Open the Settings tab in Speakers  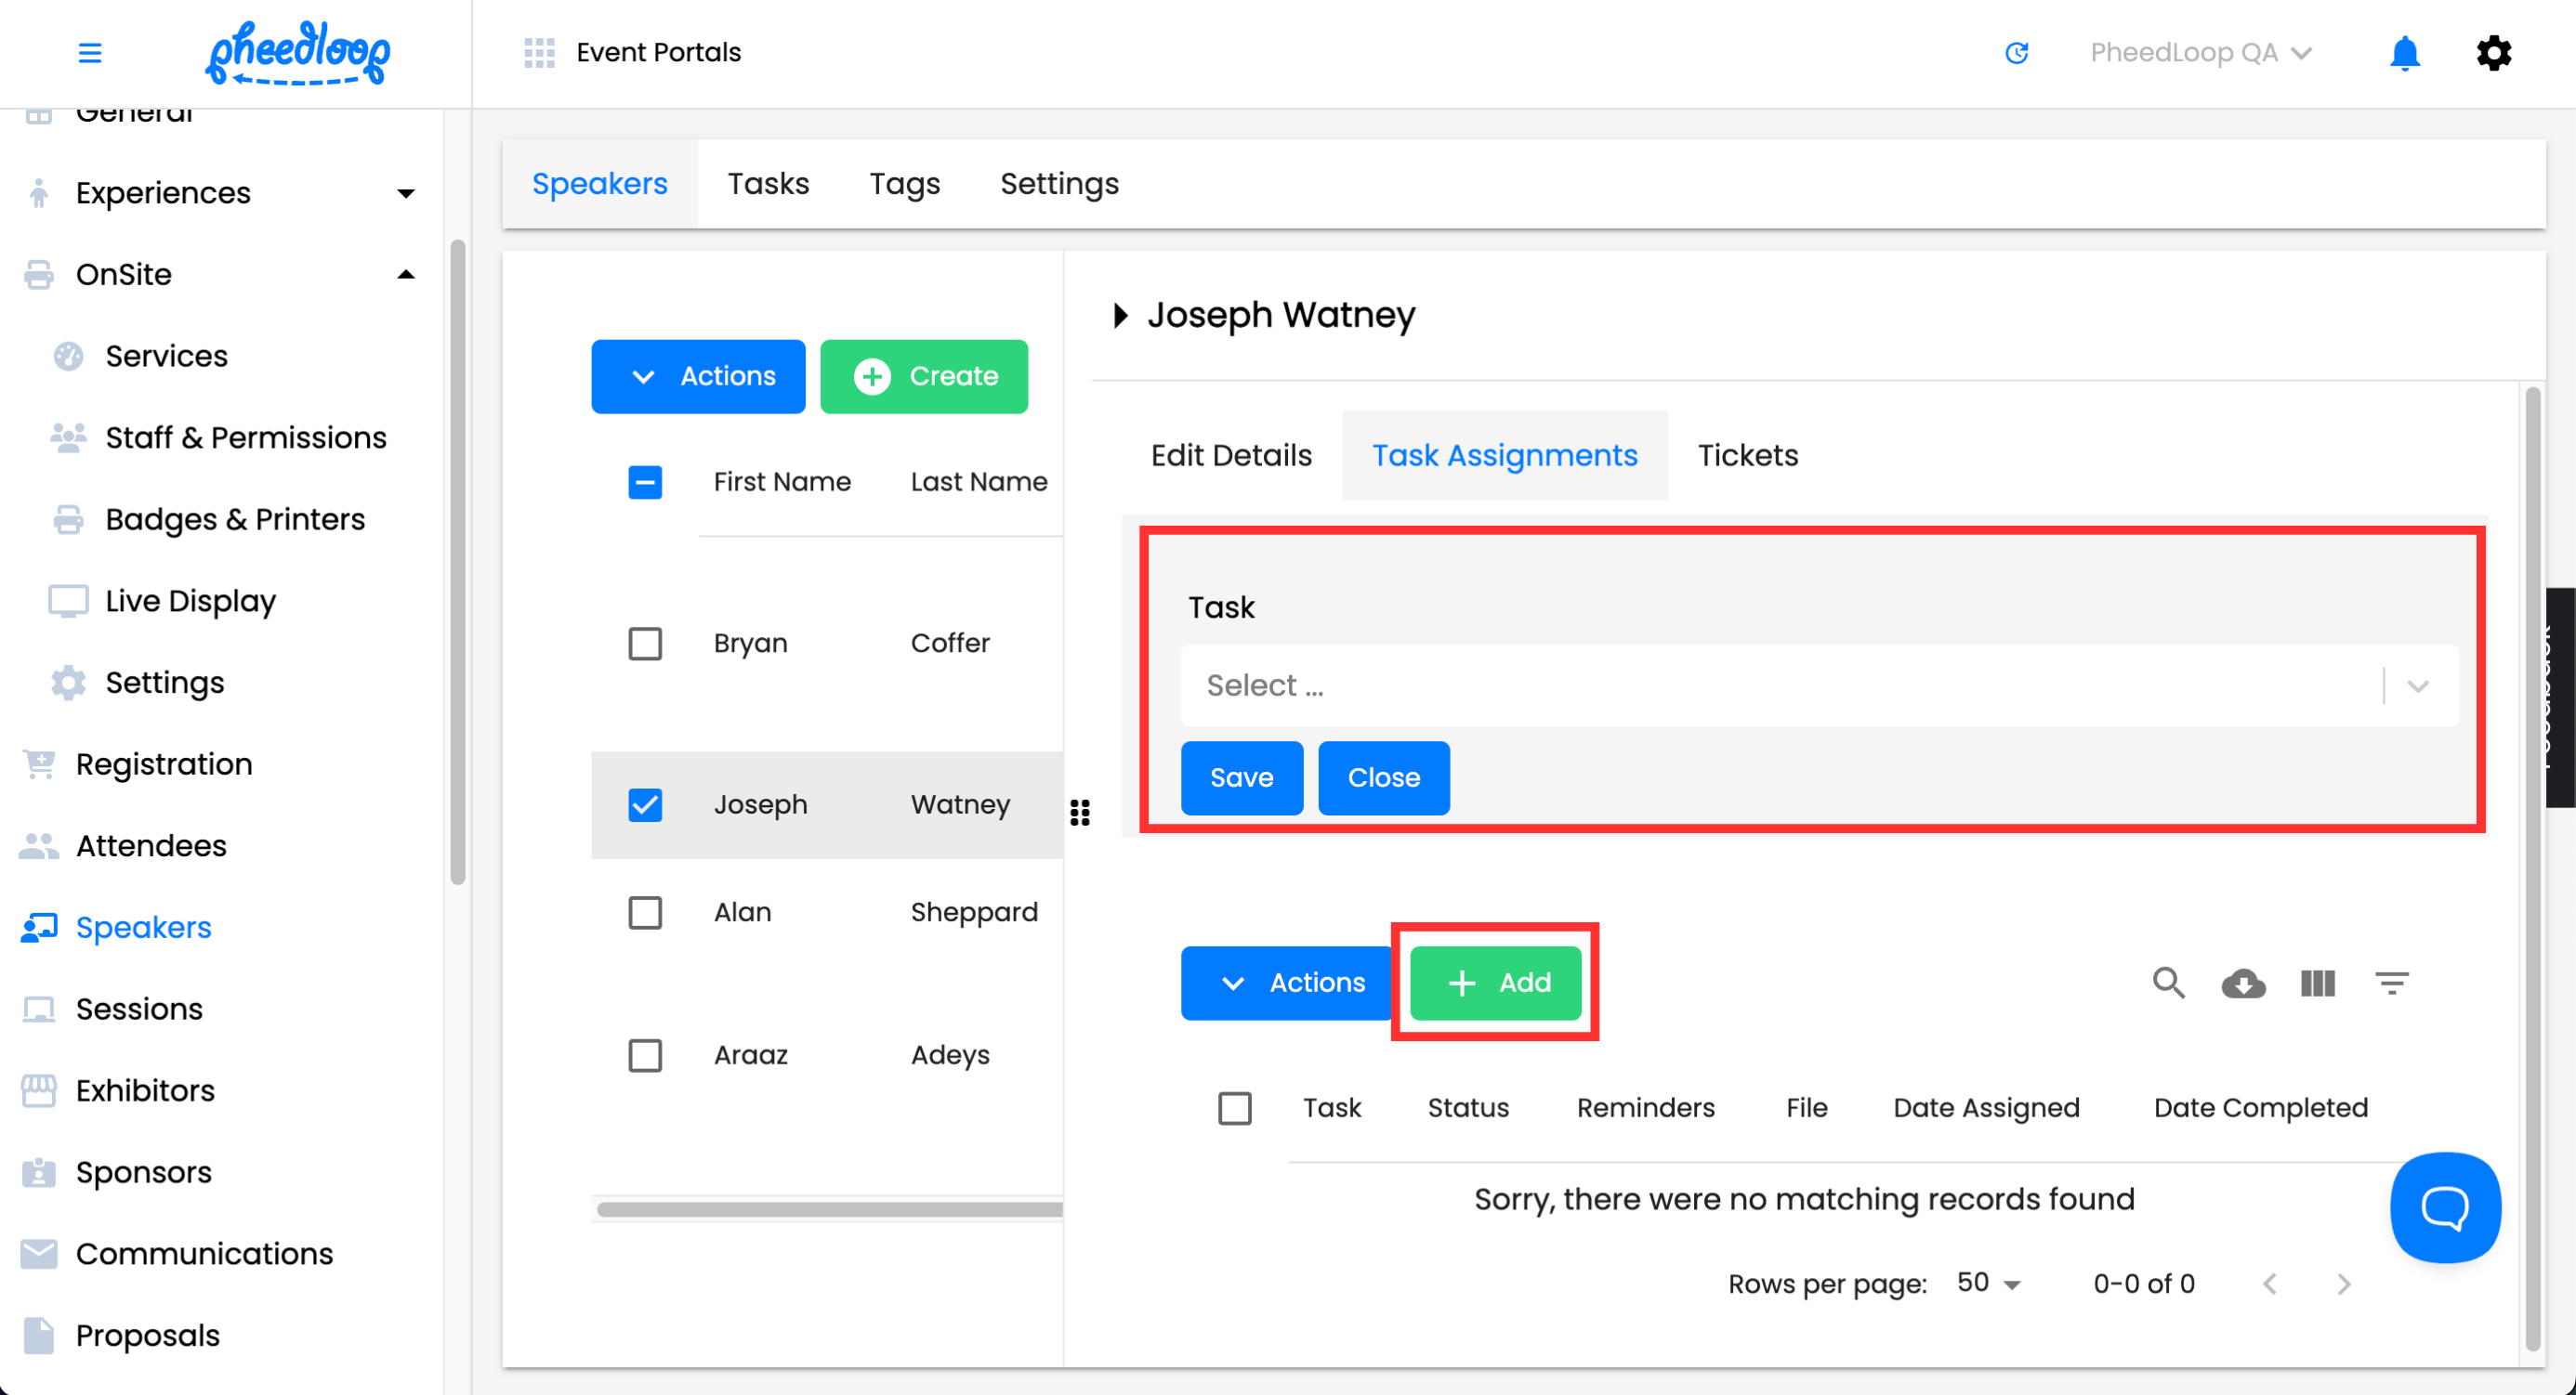tap(1059, 184)
